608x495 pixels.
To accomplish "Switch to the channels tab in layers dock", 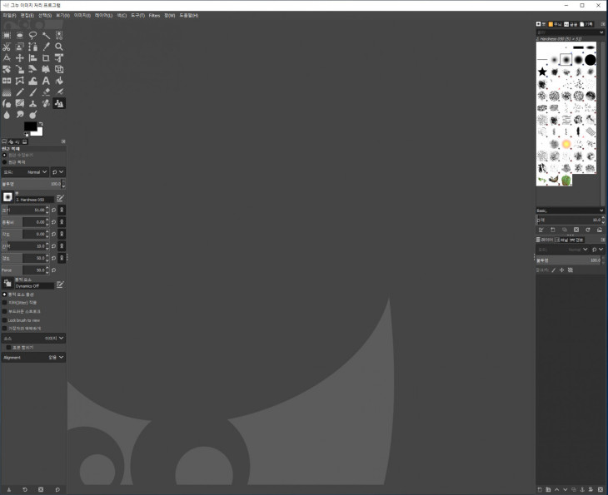I will [561, 240].
